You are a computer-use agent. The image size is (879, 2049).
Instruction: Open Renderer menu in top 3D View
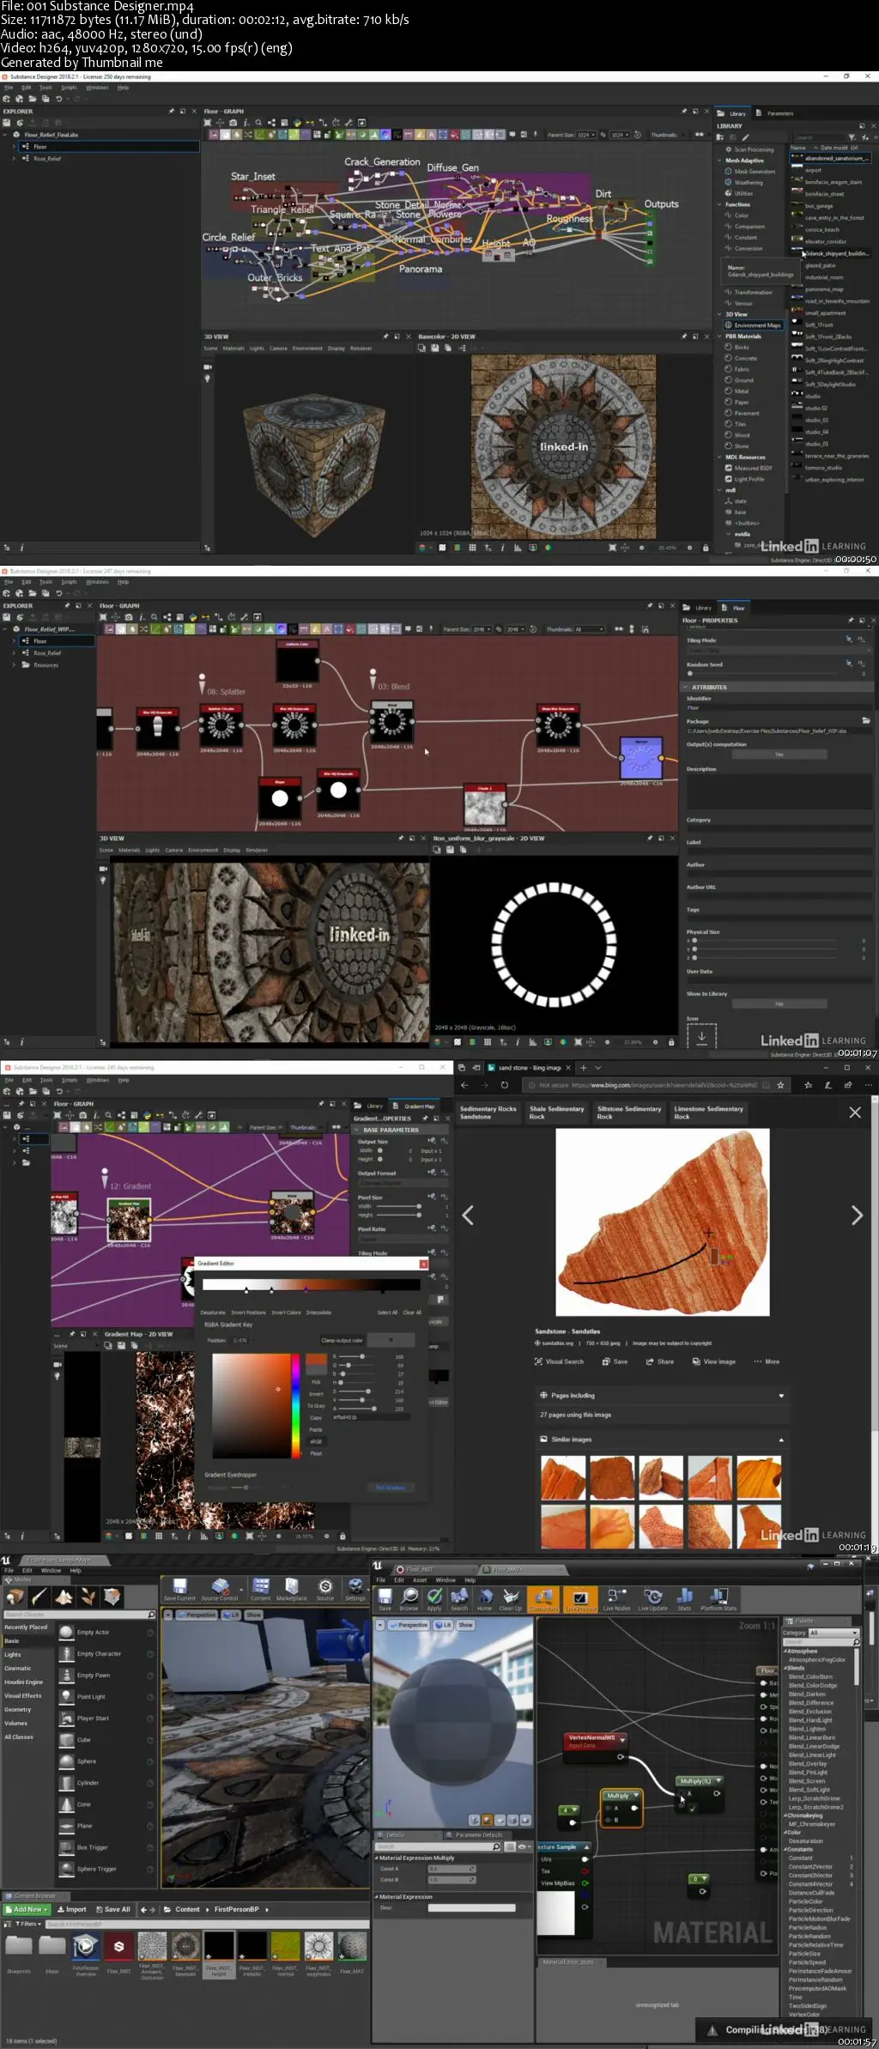click(361, 349)
